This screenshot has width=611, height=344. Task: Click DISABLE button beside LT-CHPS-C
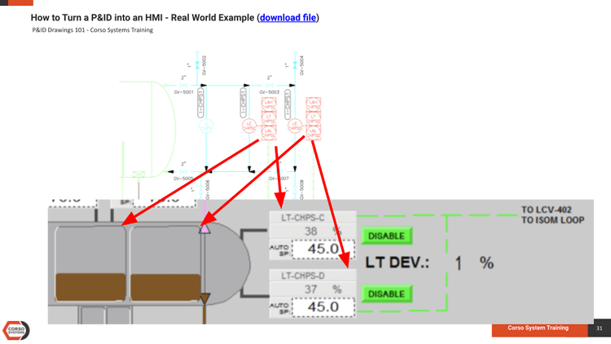pos(386,236)
